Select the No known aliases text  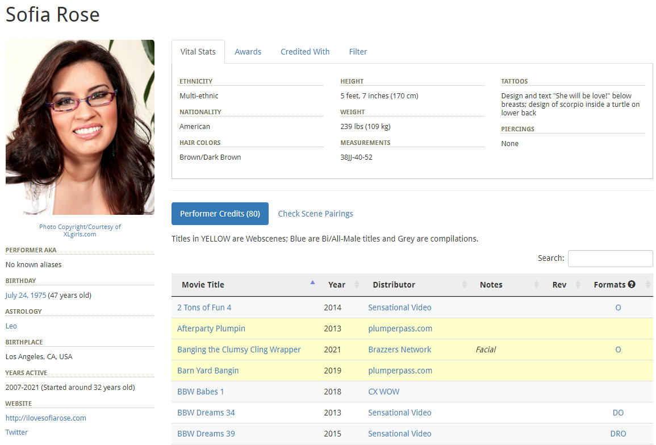pos(34,265)
